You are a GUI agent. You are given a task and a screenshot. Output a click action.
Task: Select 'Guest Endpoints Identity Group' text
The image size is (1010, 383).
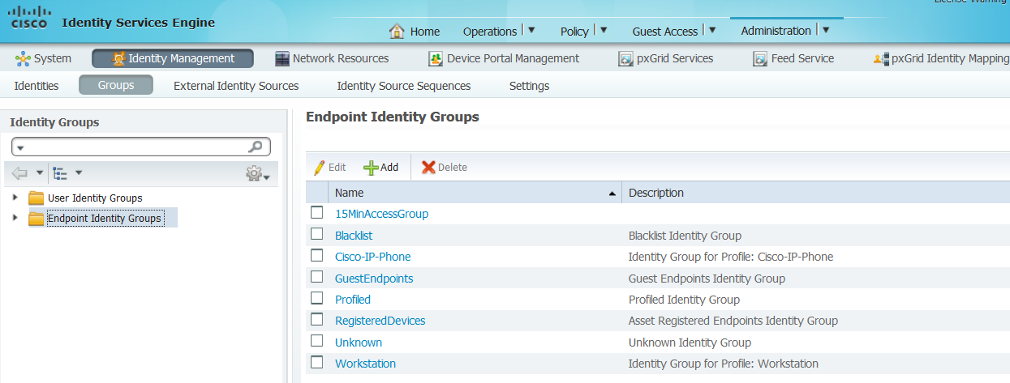[707, 278]
